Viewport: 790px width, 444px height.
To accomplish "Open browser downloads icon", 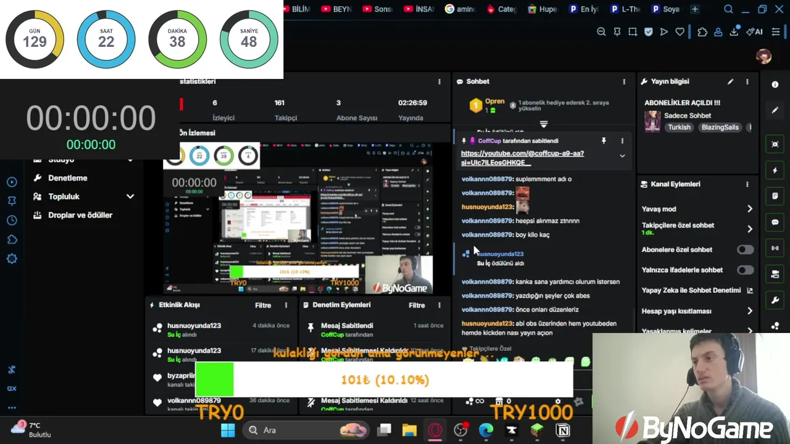I will [734, 32].
